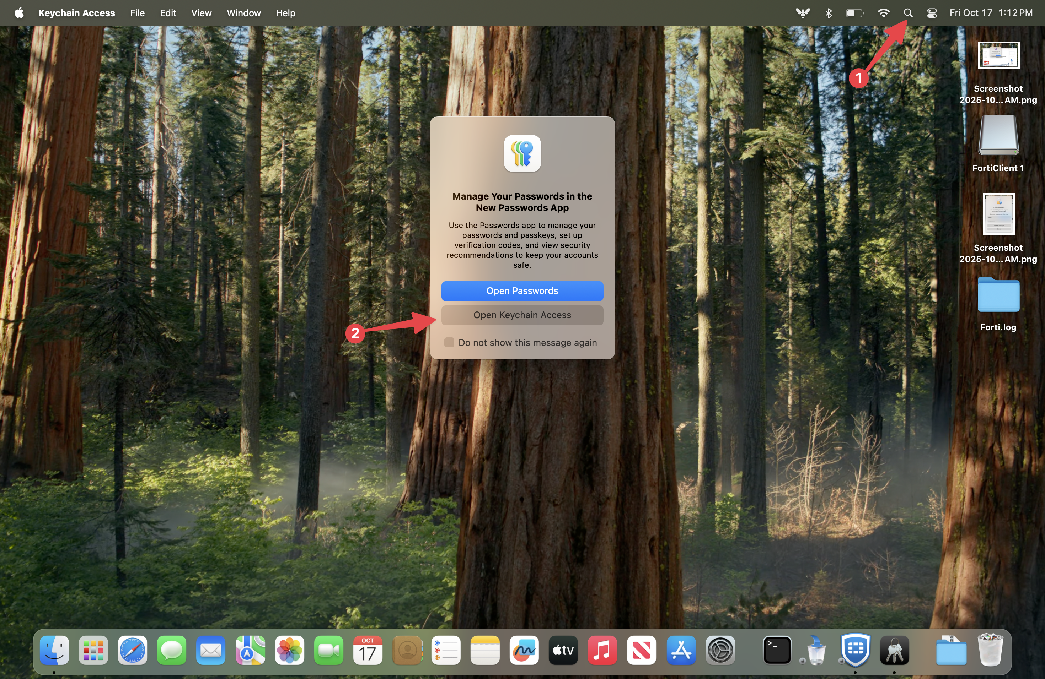Click the Bluetooth status icon
The width and height of the screenshot is (1045, 679).
(829, 13)
